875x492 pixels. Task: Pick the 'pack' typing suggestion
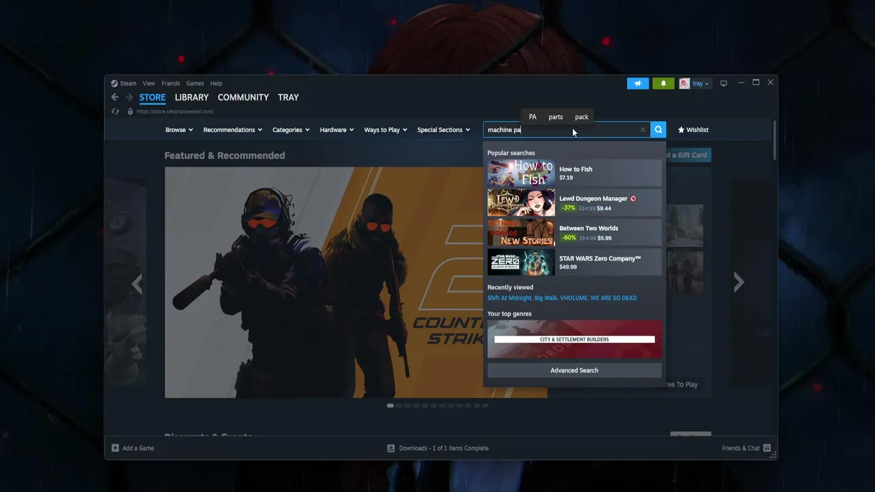point(582,117)
